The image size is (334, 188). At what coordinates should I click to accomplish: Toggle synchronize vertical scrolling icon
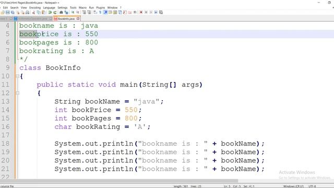click(x=84, y=13)
